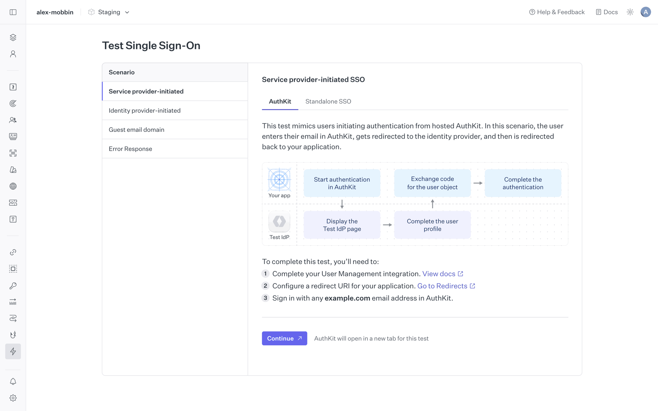The width and height of the screenshot is (658, 411).
Task: Open the radar target sidebar icon
Action: 13,103
